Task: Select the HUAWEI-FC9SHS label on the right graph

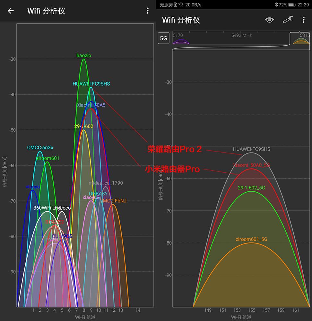Action: point(251,149)
